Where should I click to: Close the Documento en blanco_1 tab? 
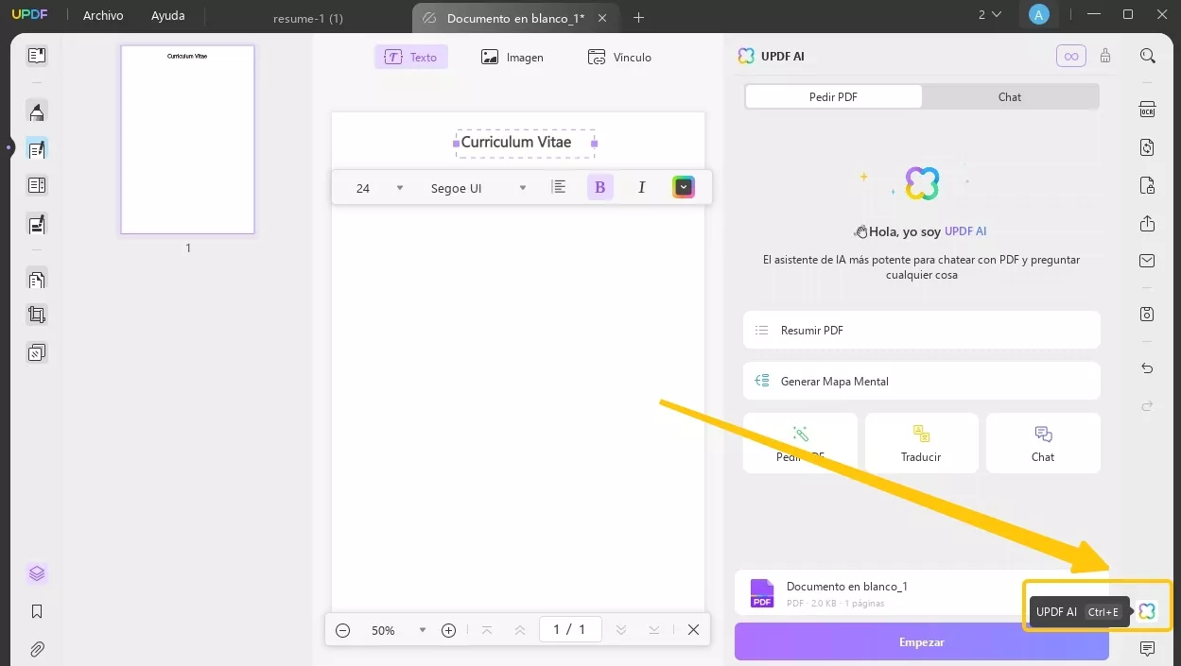click(602, 18)
